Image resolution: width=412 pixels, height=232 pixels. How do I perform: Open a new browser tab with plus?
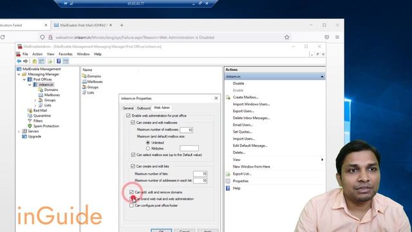click(x=122, y=25)
